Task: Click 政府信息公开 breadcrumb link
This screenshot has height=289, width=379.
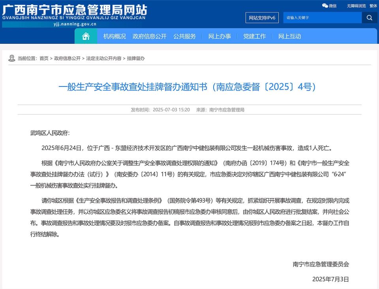Action: (x=67, y=58)
